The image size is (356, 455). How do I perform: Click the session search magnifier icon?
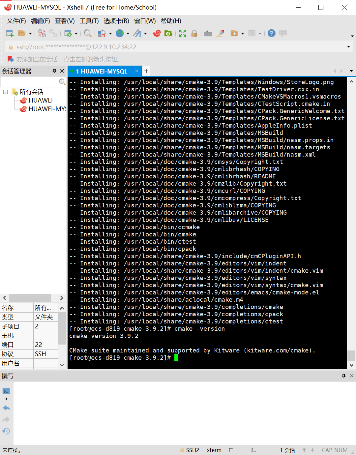pyautogui.click(x=62, y=81)
